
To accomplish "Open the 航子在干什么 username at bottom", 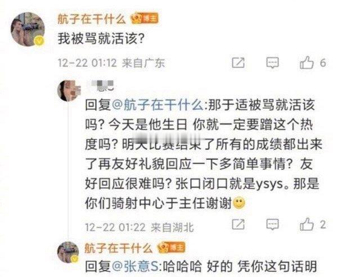I will pos(118,248).
